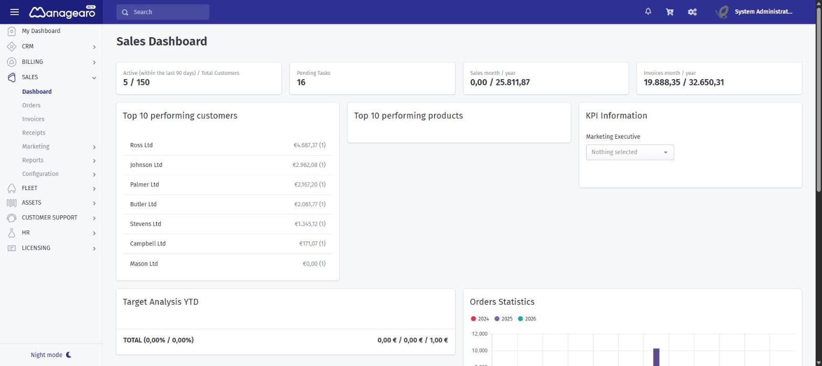Image resolution: width=822 pixels, height=366 pixels.
Task: Click the Fleet sidebar icon
Action: pyautogui.click(x=12, y=188)
